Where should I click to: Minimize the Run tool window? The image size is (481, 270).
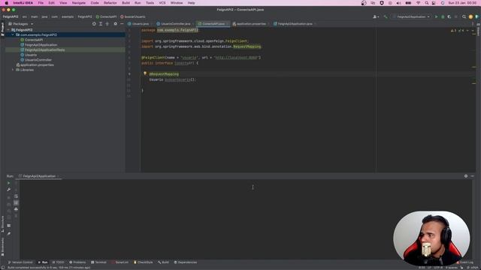[473, 176]
